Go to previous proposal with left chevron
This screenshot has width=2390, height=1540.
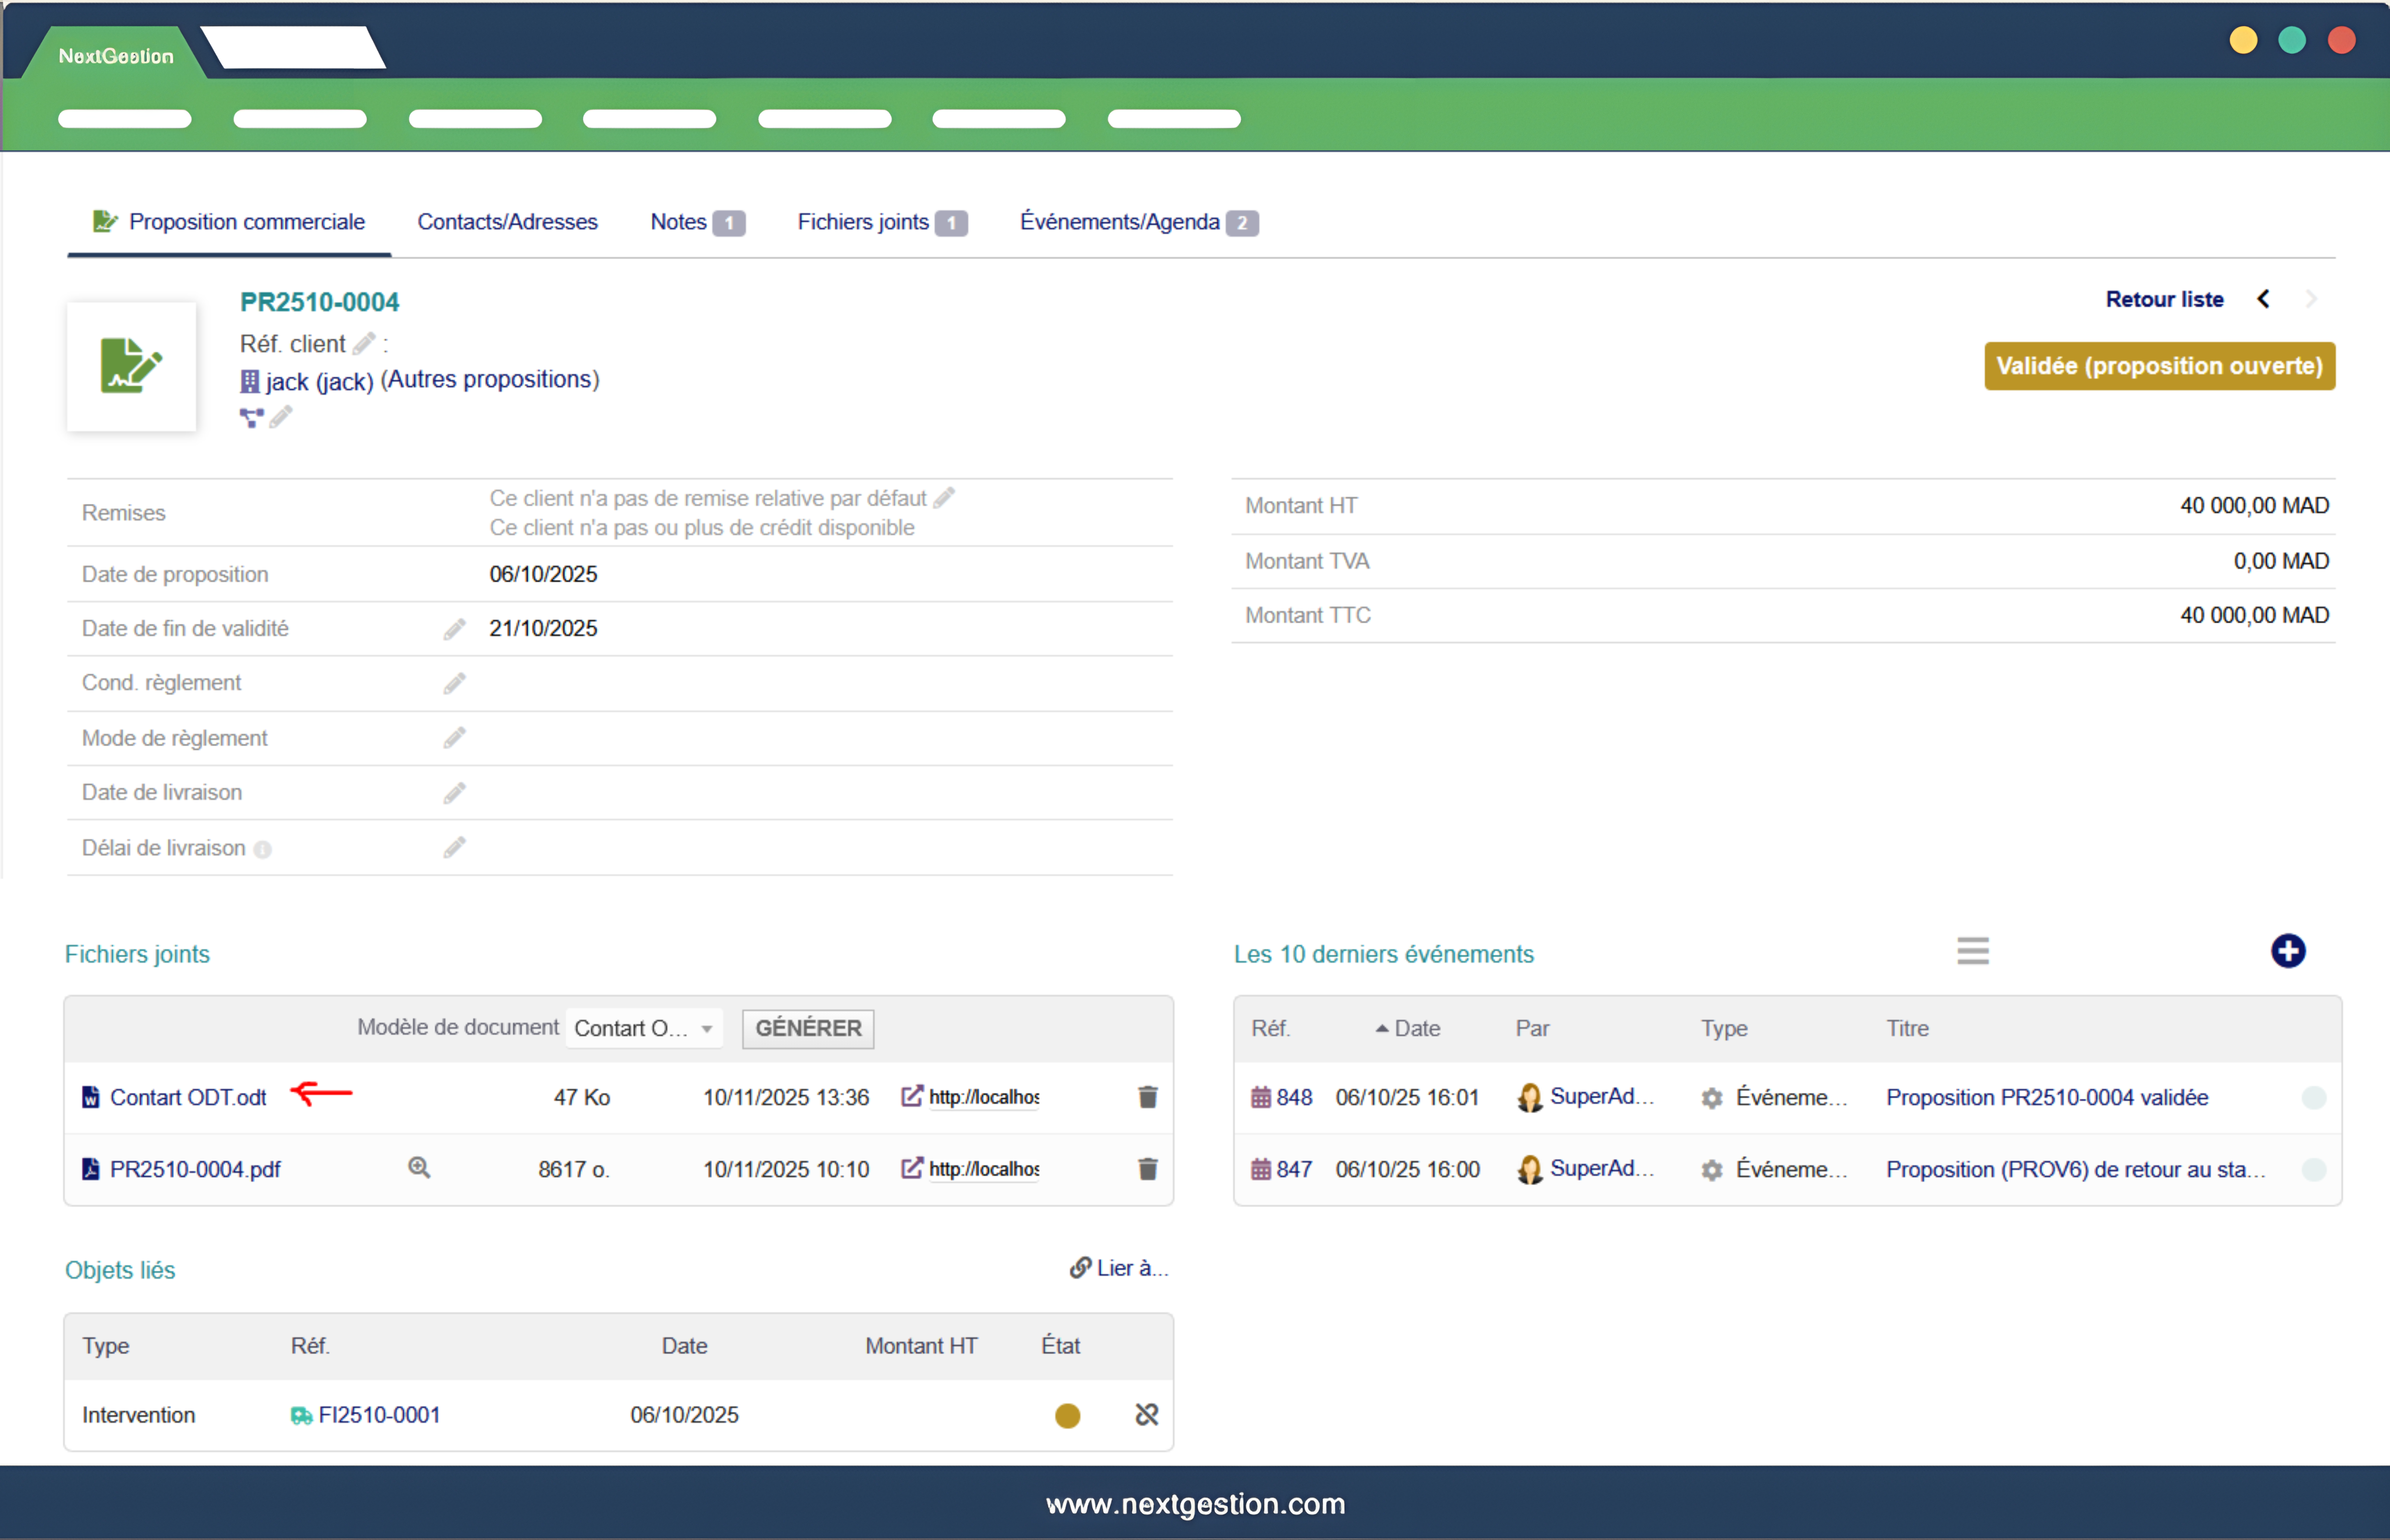click(x=2263, y=299)
